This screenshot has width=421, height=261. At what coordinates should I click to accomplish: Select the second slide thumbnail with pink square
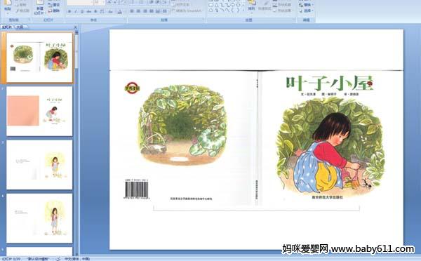39,111
